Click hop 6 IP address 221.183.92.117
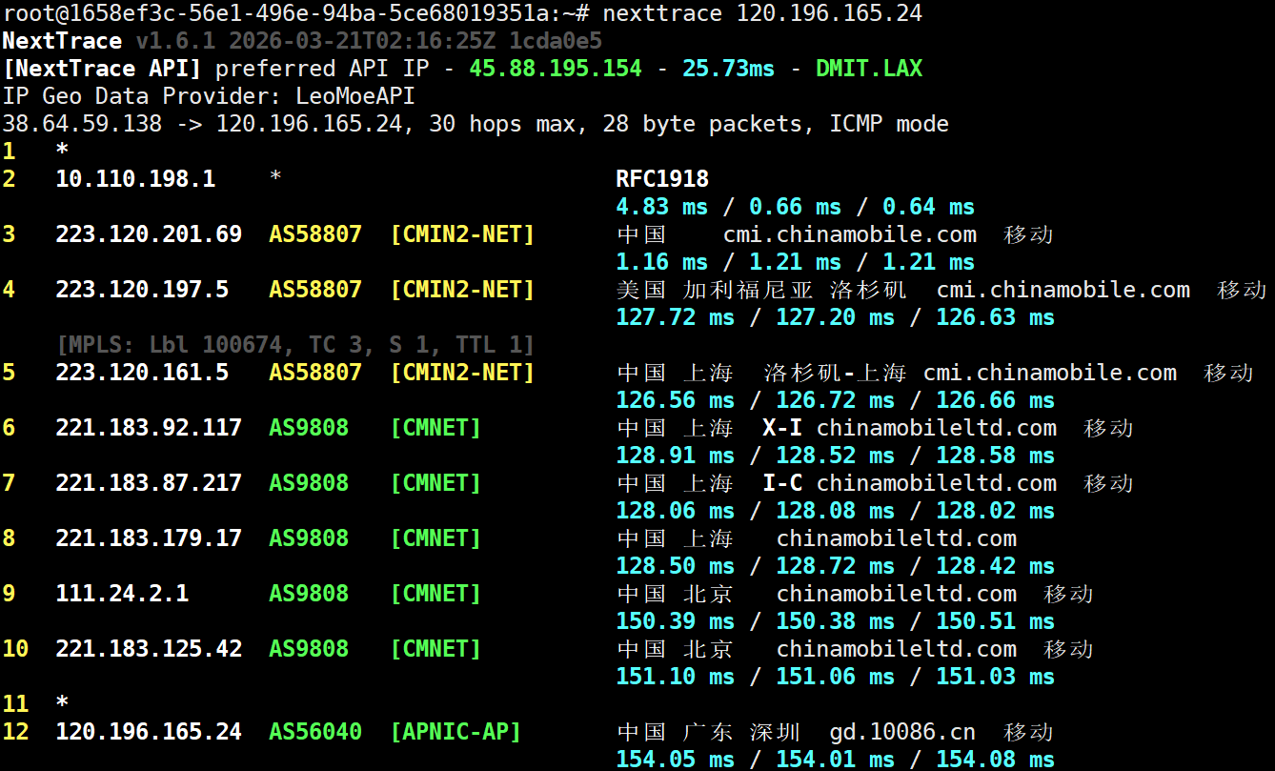The width and height of the screenshot is (1275, 771). coord(149,428)
